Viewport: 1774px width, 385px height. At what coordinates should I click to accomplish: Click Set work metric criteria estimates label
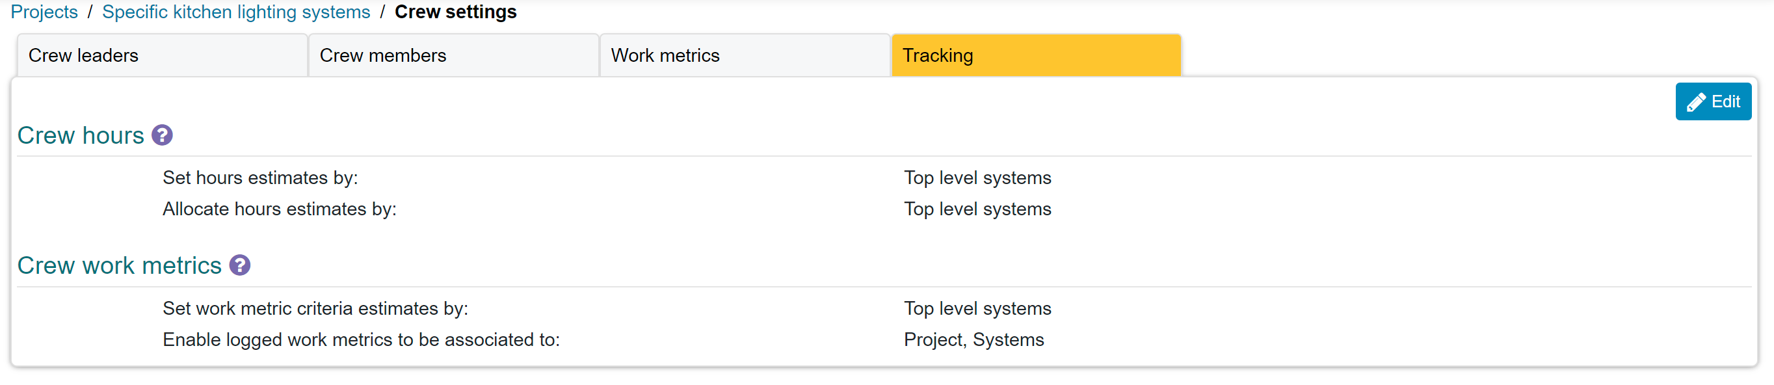pyautogui.click(x=315, y=308)
